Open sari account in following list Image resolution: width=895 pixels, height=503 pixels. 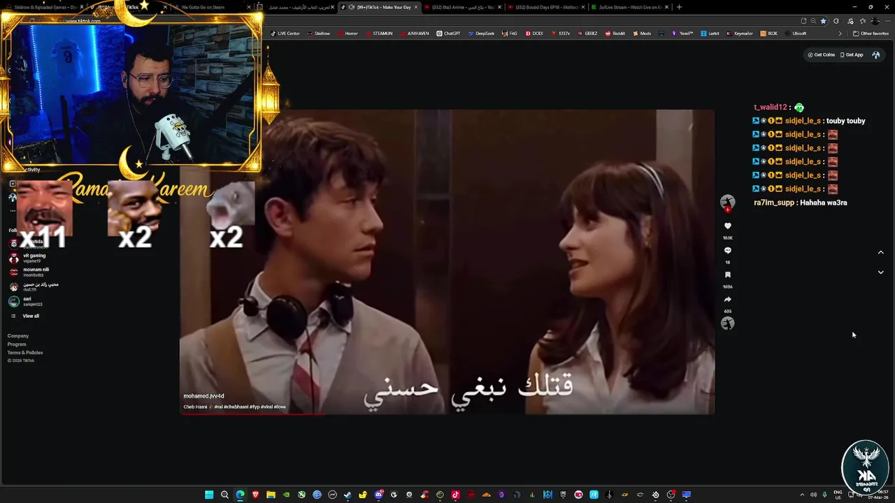27,301
